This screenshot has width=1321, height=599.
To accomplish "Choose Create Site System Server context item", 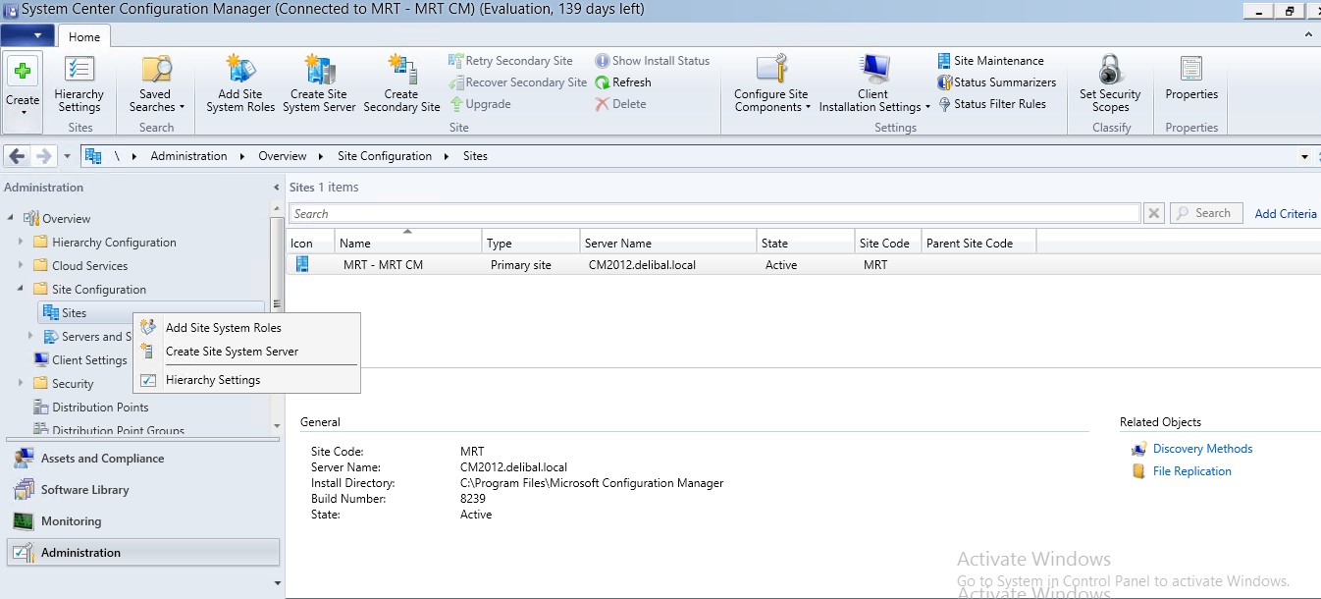I will click(x=232, y=352).
